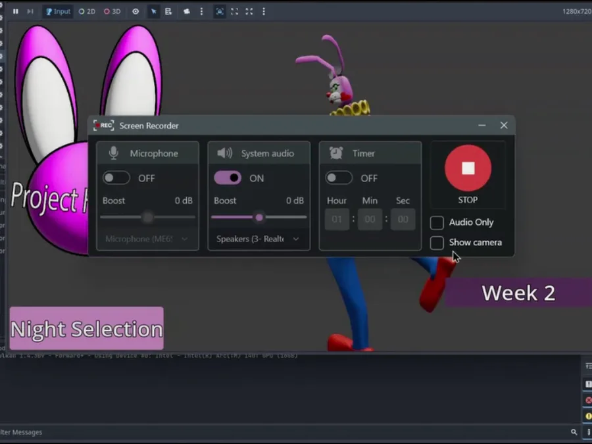This screenshot has height=444, width=592.
Task: Select the Week 2 banner
Action: click(x=518, y=293)
